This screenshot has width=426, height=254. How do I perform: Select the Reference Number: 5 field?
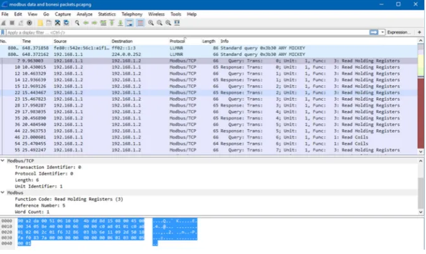click(40, 206)
